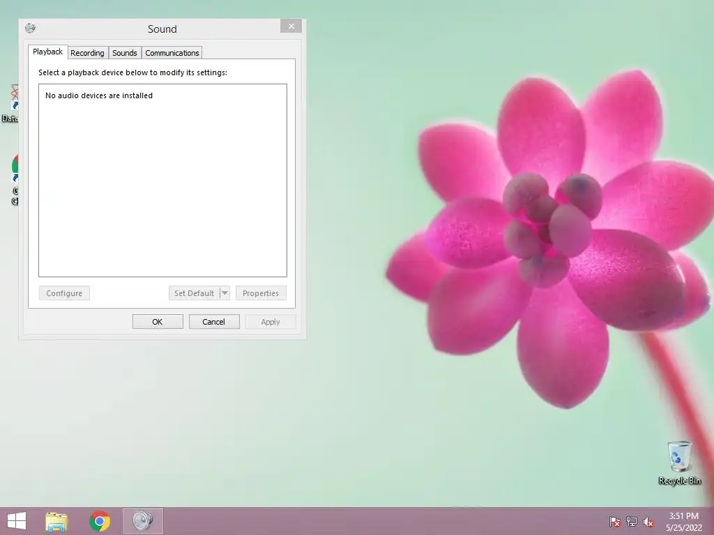Select the Sounds tab
The width and height of the screenshot is (714, 535).
click(125, 53)
